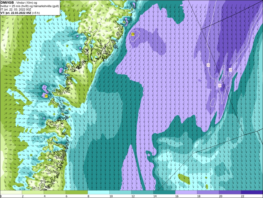The width and height of the screenshot is (263, 198).
Task: Click the scale value "22"
Action: tap(242, 196)
